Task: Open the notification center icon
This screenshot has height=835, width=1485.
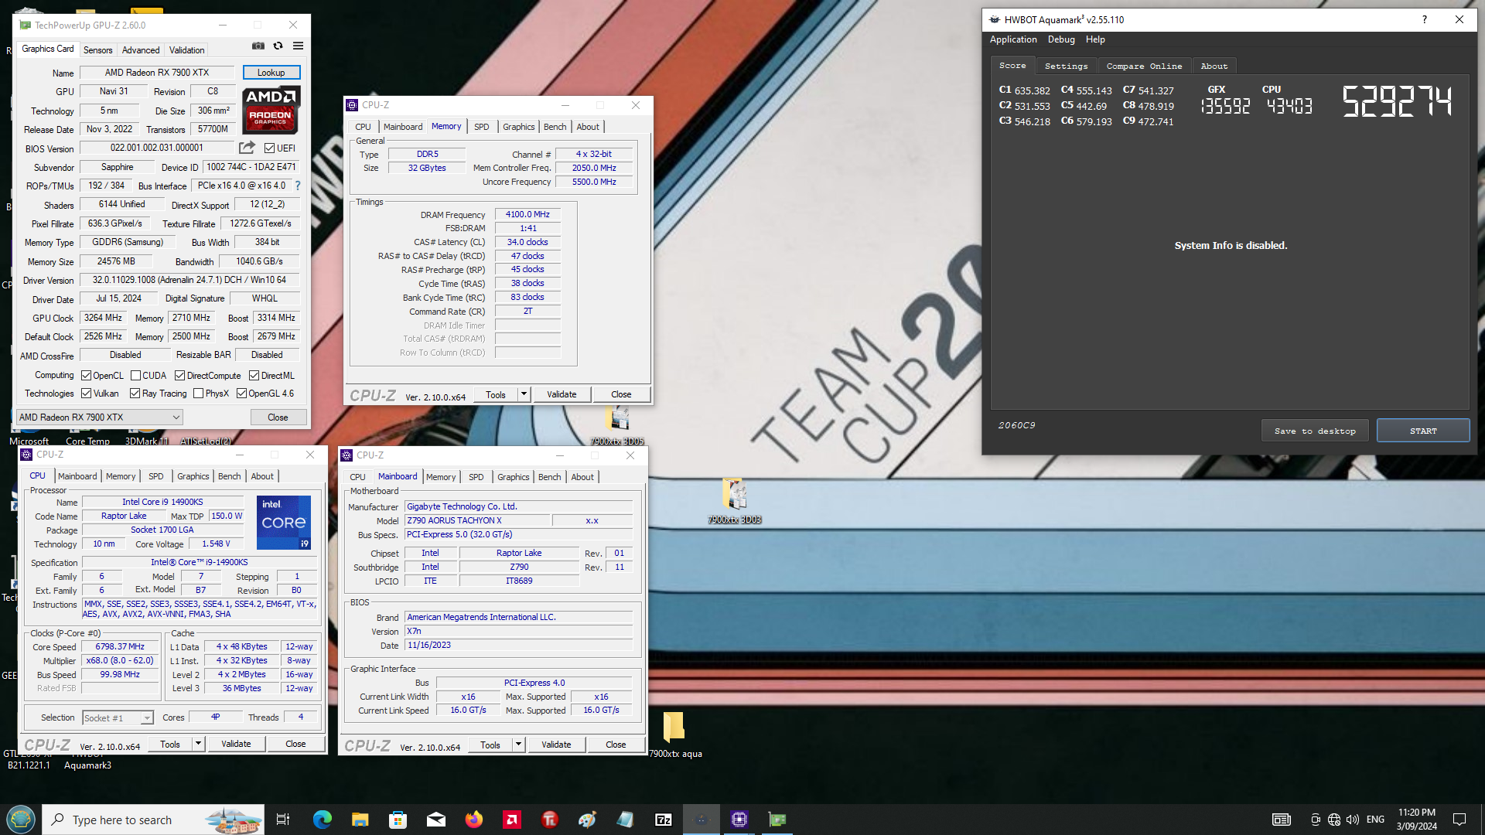Action: click(1459, 820)
